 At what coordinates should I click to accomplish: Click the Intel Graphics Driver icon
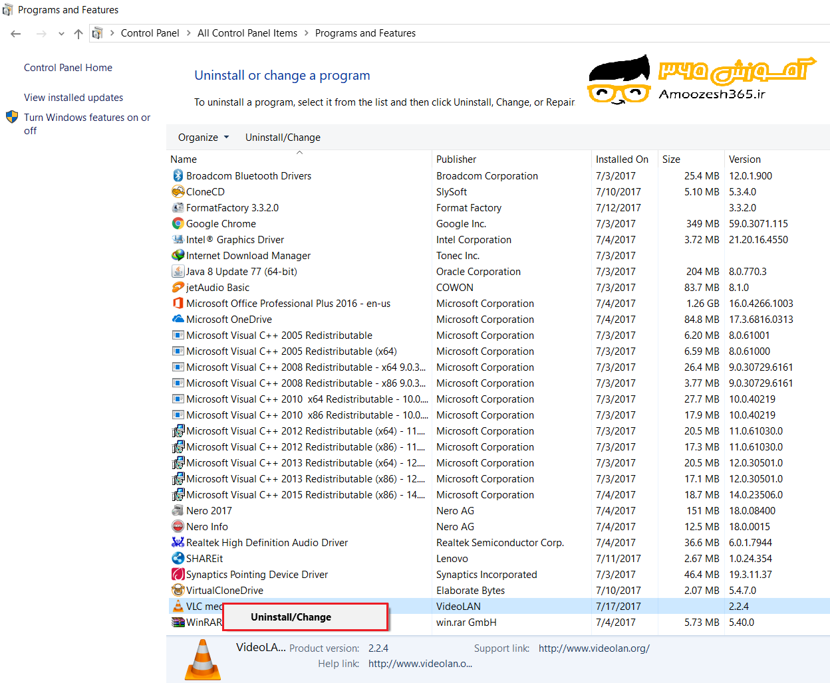click(178, 239)
